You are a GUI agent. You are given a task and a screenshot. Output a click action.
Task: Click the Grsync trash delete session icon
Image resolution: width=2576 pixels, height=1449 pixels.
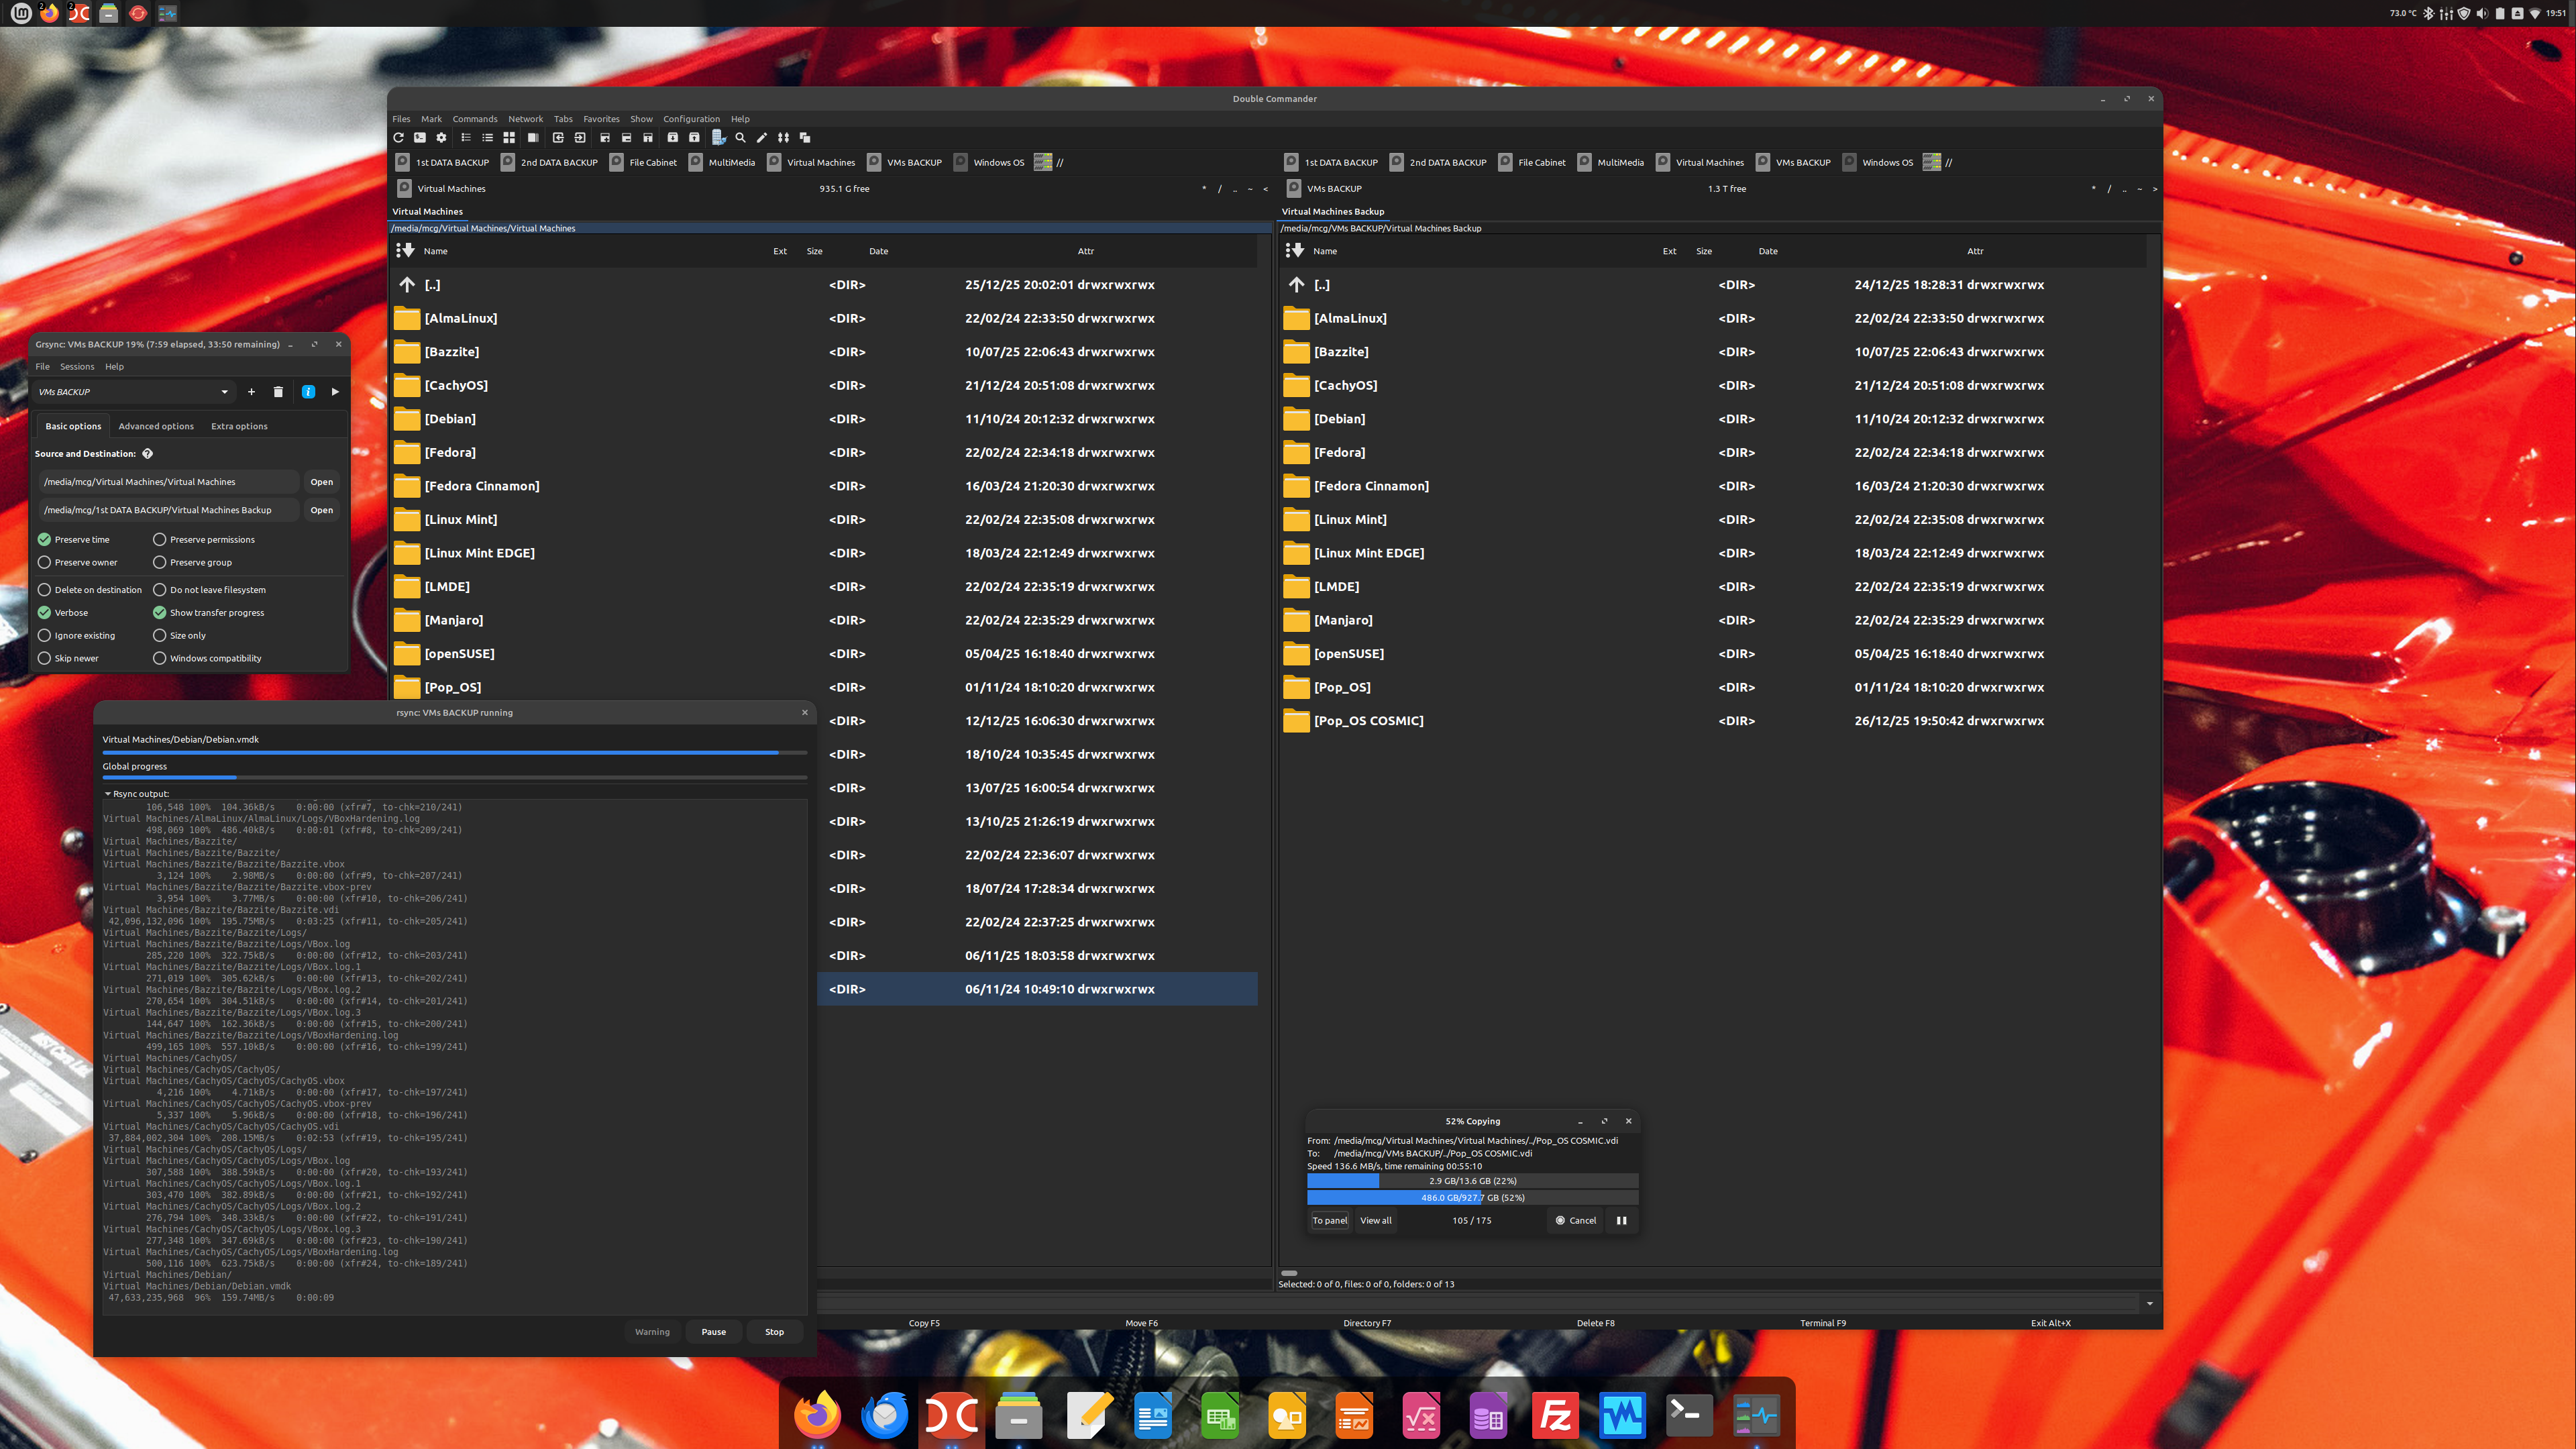[x=278, y=392]
